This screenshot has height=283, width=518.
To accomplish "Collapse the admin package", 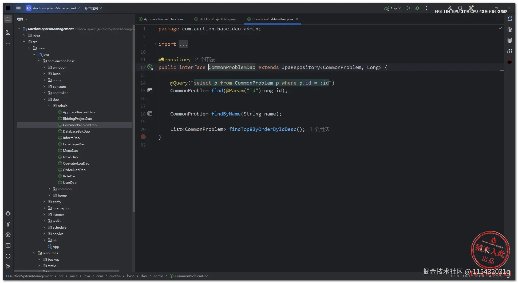I will tap(49, 106).
